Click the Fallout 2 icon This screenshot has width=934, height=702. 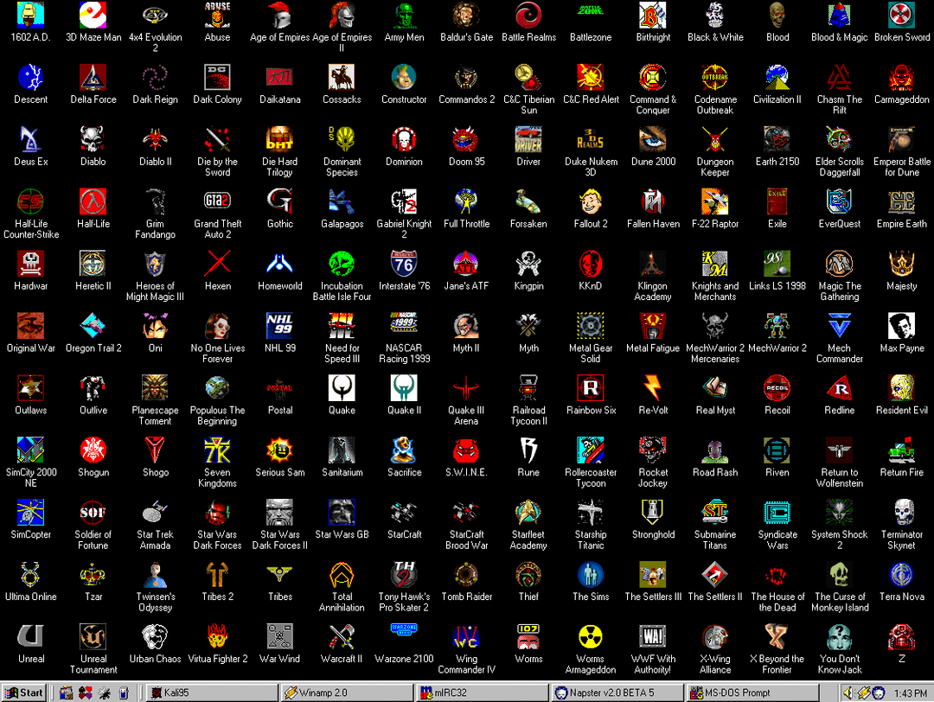[x=591, y=201]
